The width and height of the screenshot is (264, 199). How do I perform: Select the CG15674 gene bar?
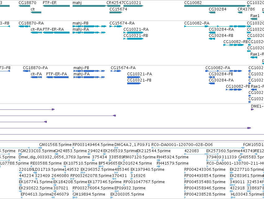pyautogui.click(x=116, y=12)
